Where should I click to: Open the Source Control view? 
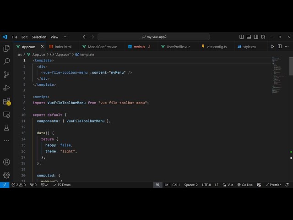[x=6, y=75]
